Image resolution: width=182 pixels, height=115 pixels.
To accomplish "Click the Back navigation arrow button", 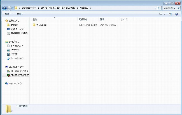I will pyautogui.click(x=4, y=8).
